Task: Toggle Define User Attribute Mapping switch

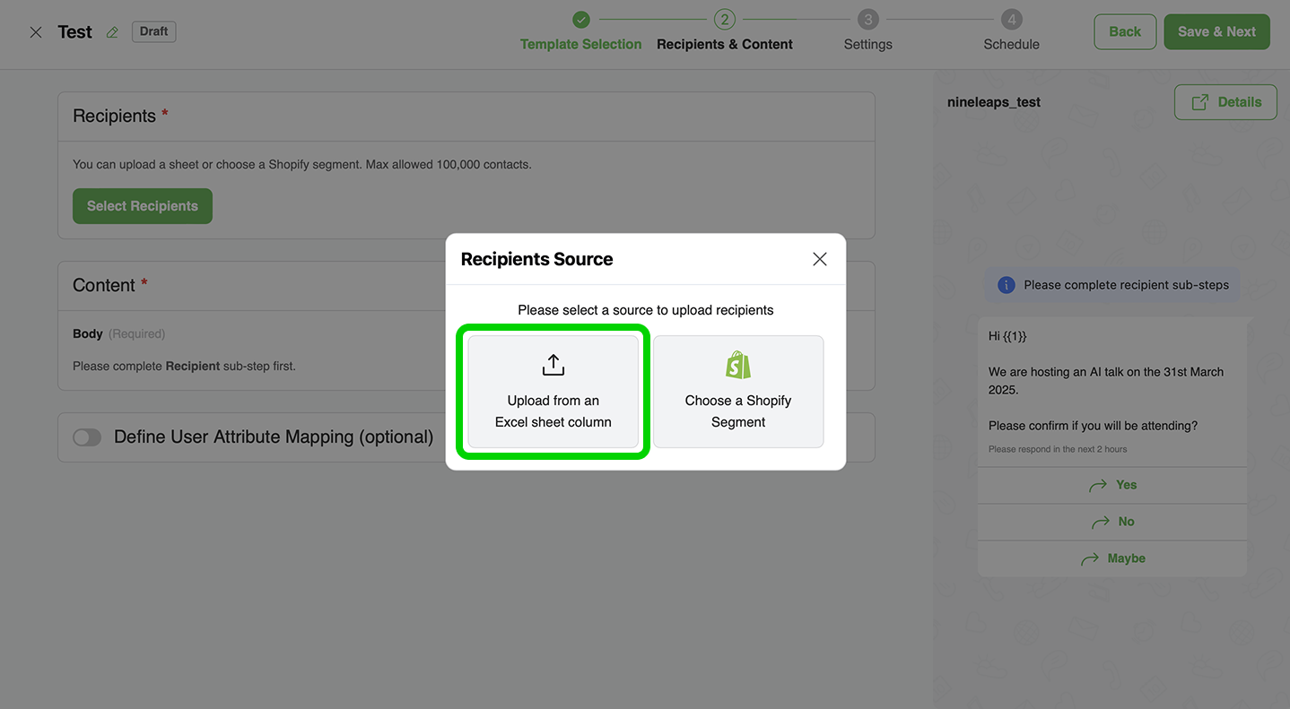Action: point(87,437)
